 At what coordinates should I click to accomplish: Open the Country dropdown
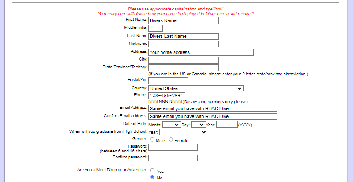click(x=196, y=88)
